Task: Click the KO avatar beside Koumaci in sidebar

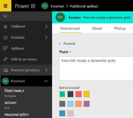Action: [x=5, y=81]
